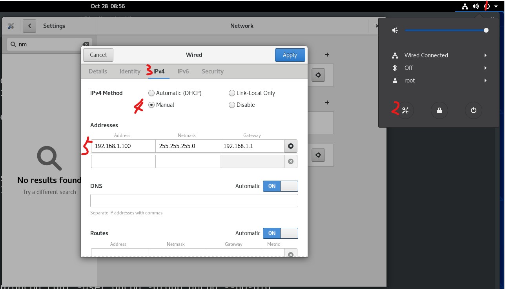505x289 pixels.
Task: Click the volume icon in top bar
Action: coord(476,6)
